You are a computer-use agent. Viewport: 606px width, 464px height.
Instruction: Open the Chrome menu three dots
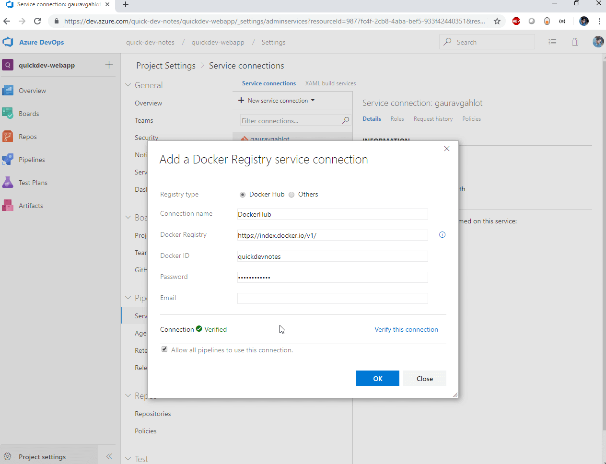point(599,21)
